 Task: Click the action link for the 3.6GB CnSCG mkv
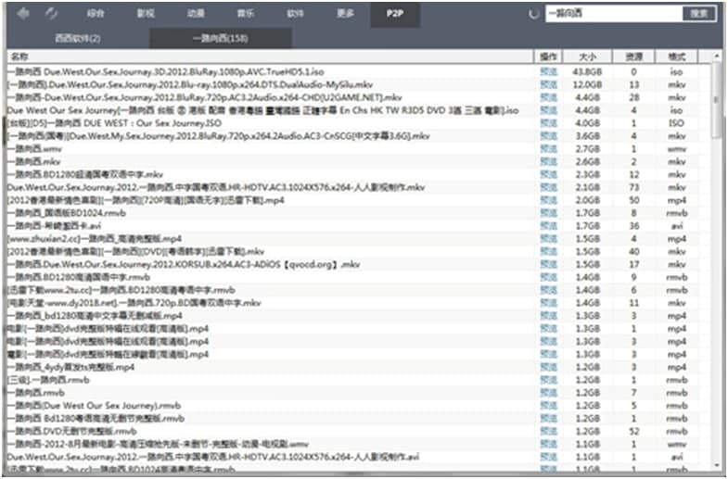[x=548, y=136]
